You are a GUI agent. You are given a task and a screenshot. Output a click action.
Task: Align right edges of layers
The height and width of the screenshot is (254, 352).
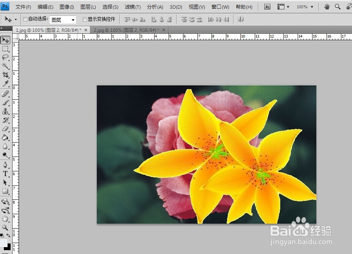[169, 19]
